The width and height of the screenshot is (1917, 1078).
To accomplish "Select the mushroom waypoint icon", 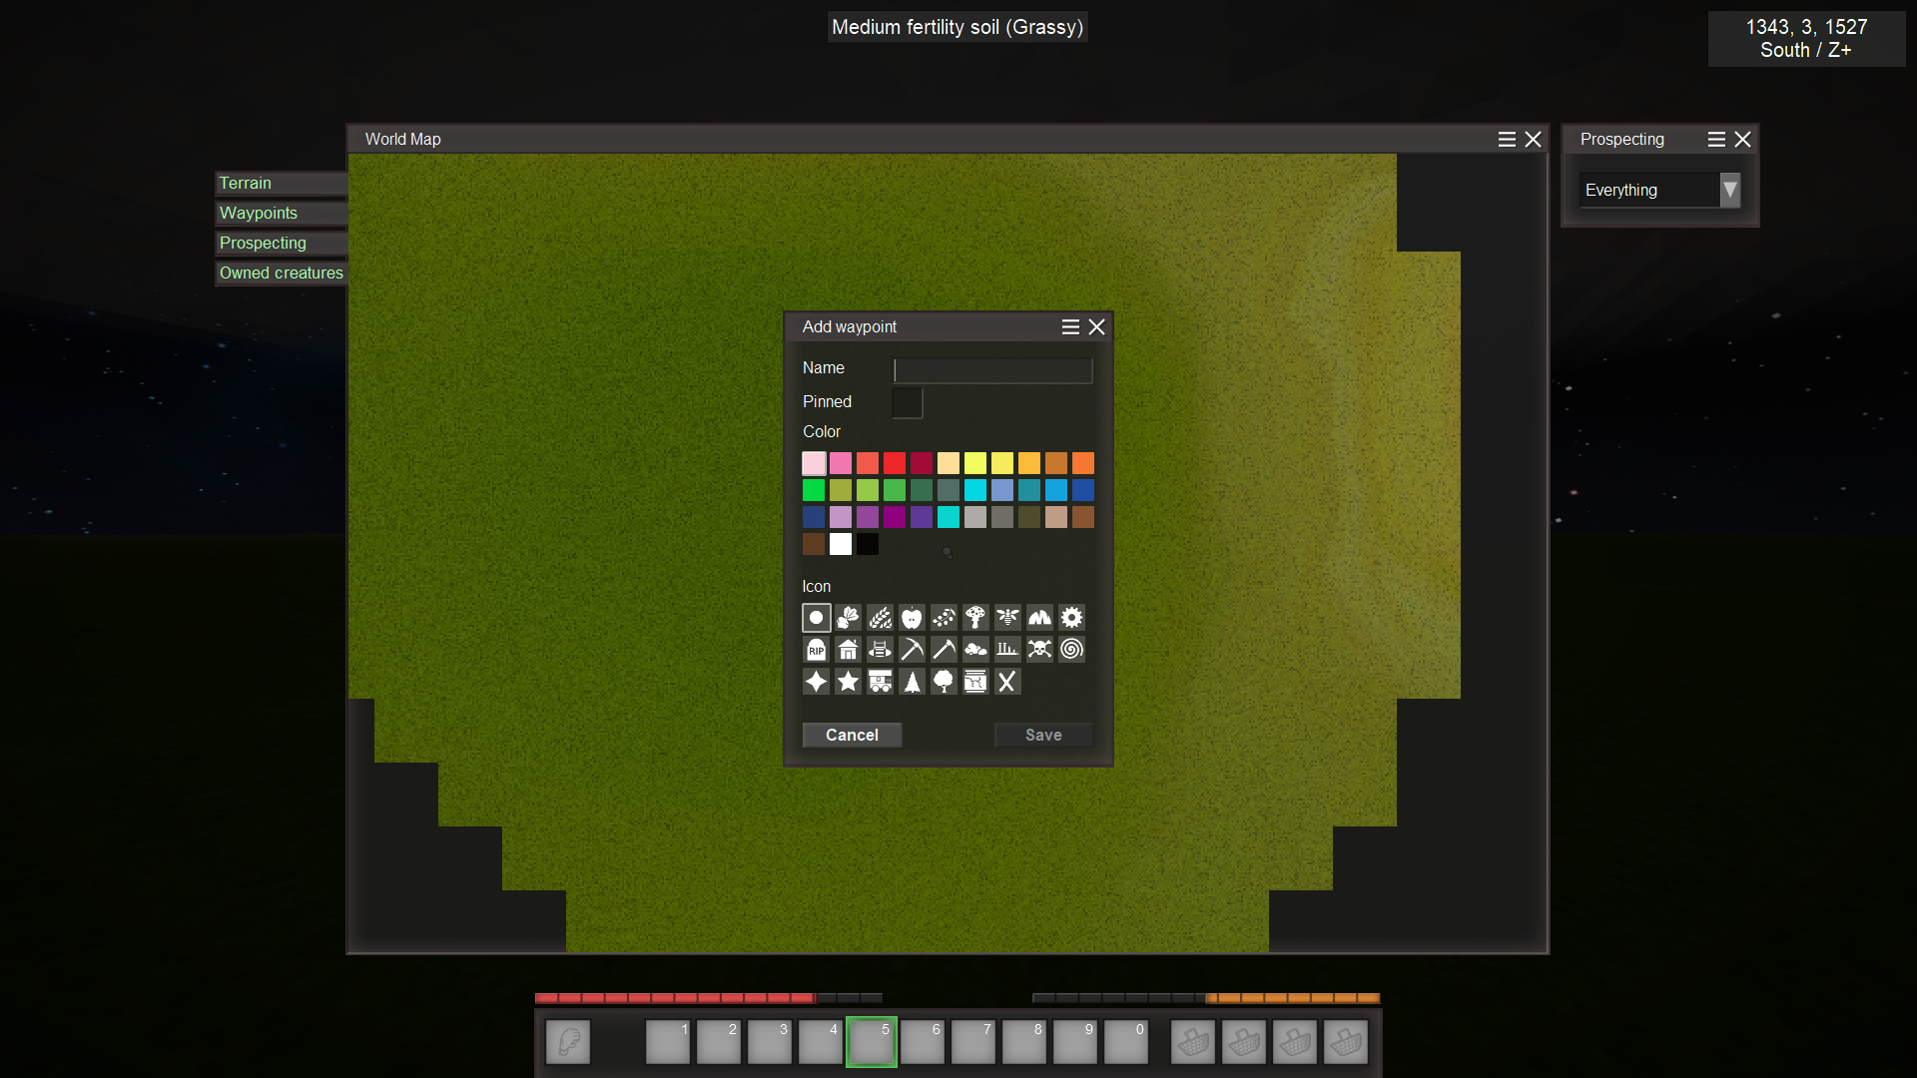I will click(x=975, y=618).
